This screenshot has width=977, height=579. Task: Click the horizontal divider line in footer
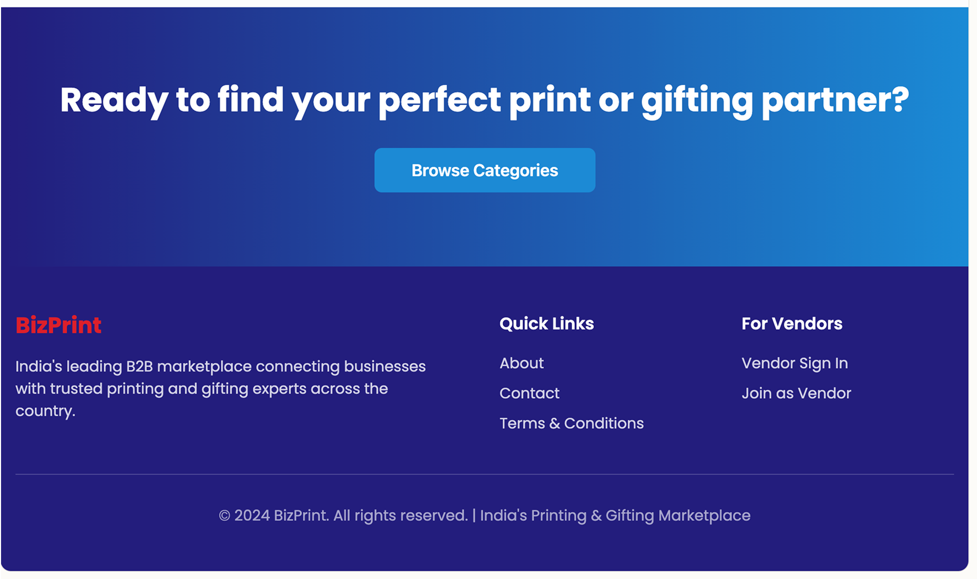click(x=484, y=474)
